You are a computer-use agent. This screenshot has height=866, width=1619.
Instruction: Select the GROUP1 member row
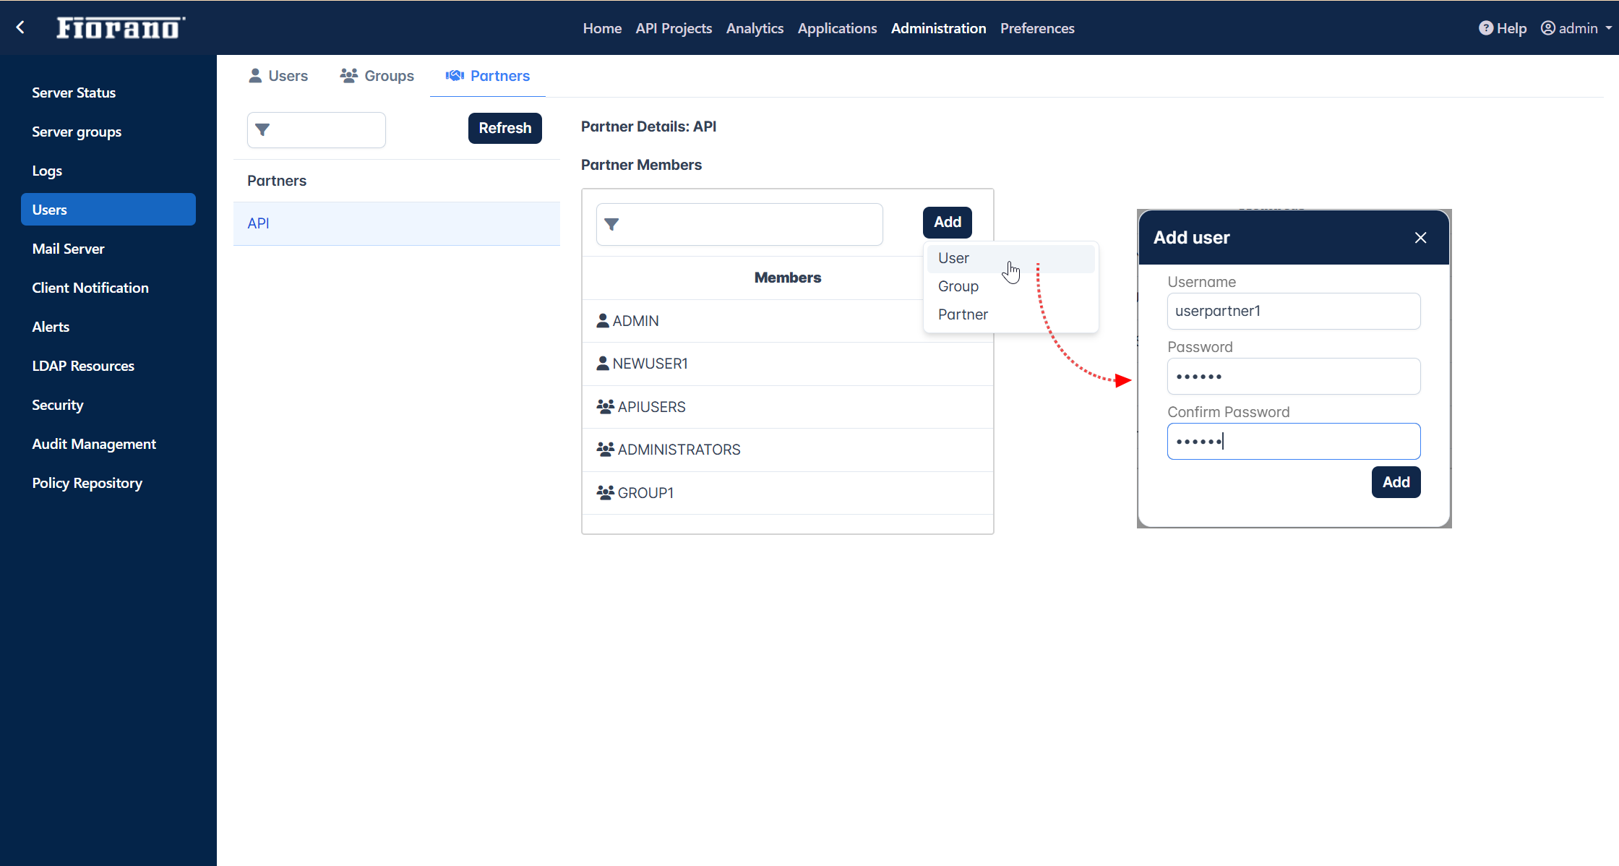click(x=787, y=493)
